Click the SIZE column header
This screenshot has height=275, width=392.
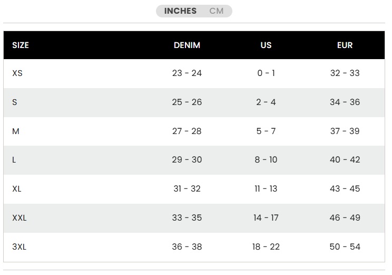coord(21,45)
